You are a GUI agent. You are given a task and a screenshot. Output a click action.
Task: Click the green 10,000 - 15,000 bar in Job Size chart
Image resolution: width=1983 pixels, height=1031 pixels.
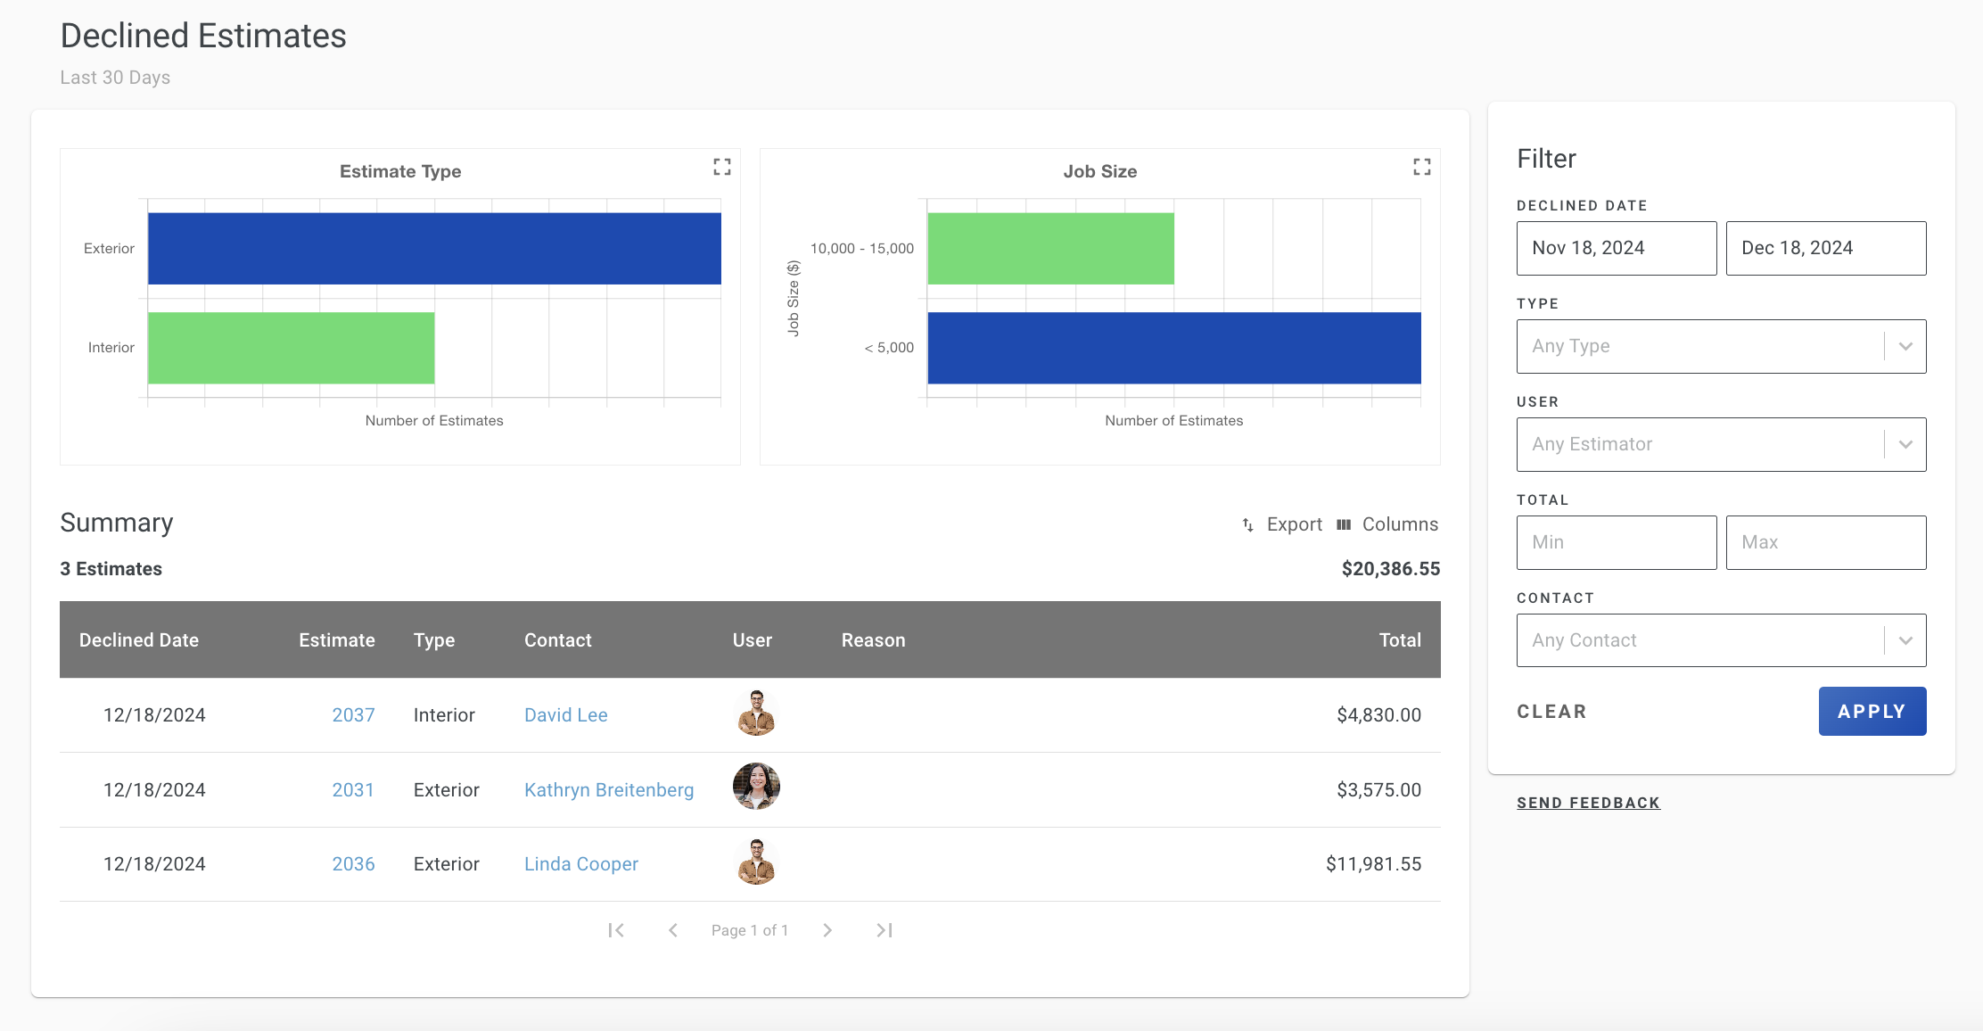1050,249
